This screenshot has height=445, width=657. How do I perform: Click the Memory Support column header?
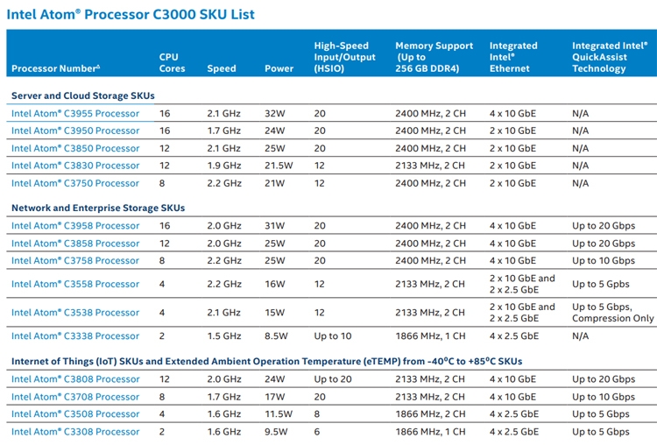(434, 57)
